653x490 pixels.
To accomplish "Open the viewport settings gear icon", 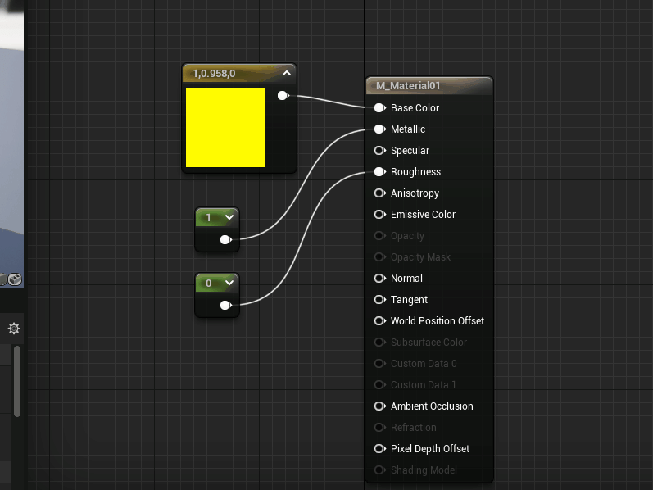I will (14, 329).
